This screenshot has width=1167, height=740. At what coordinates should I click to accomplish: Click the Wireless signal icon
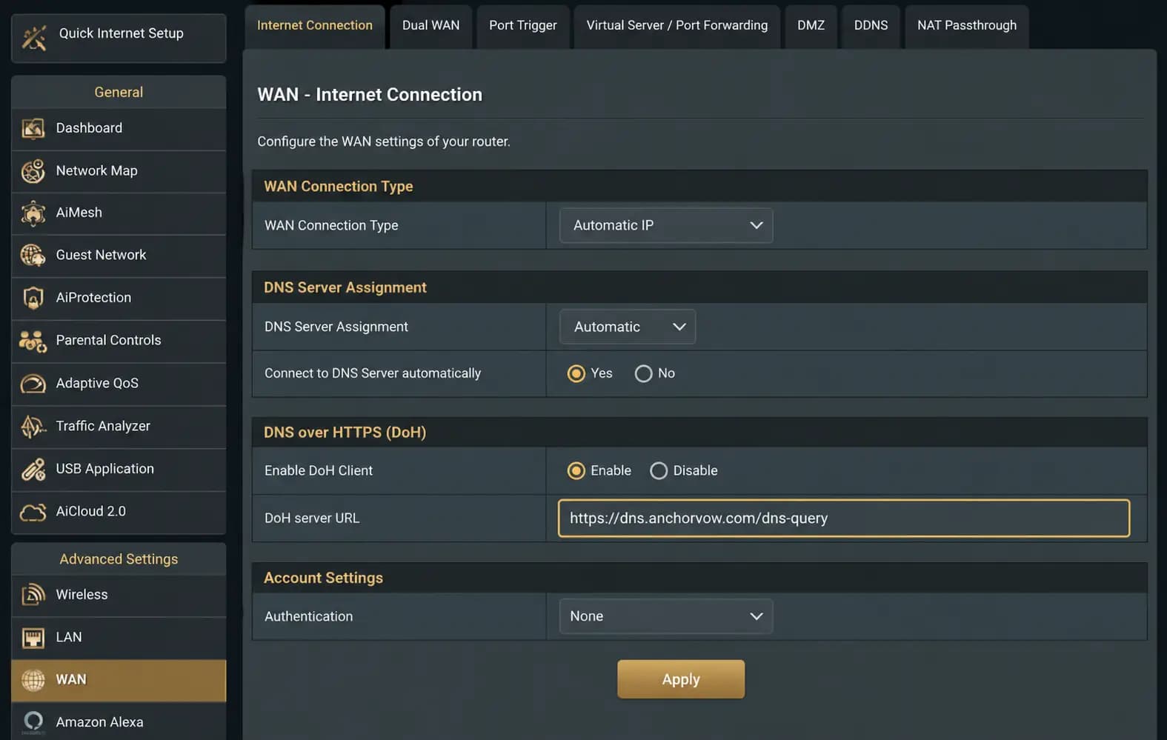pyautogui.click(x=33, y=595)
